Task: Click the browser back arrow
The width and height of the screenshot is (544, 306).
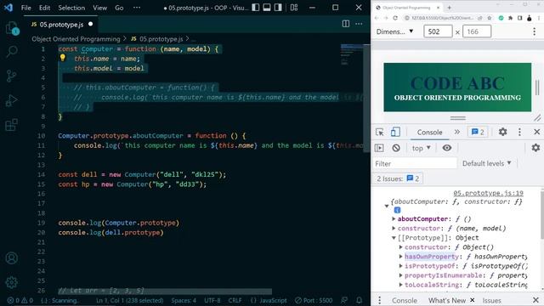Action: (377, 18)
